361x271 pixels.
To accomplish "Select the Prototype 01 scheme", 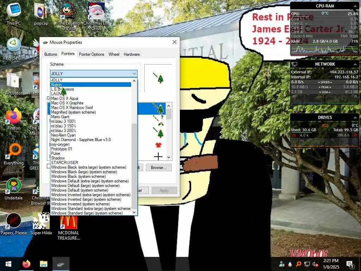I will point(91,149).
